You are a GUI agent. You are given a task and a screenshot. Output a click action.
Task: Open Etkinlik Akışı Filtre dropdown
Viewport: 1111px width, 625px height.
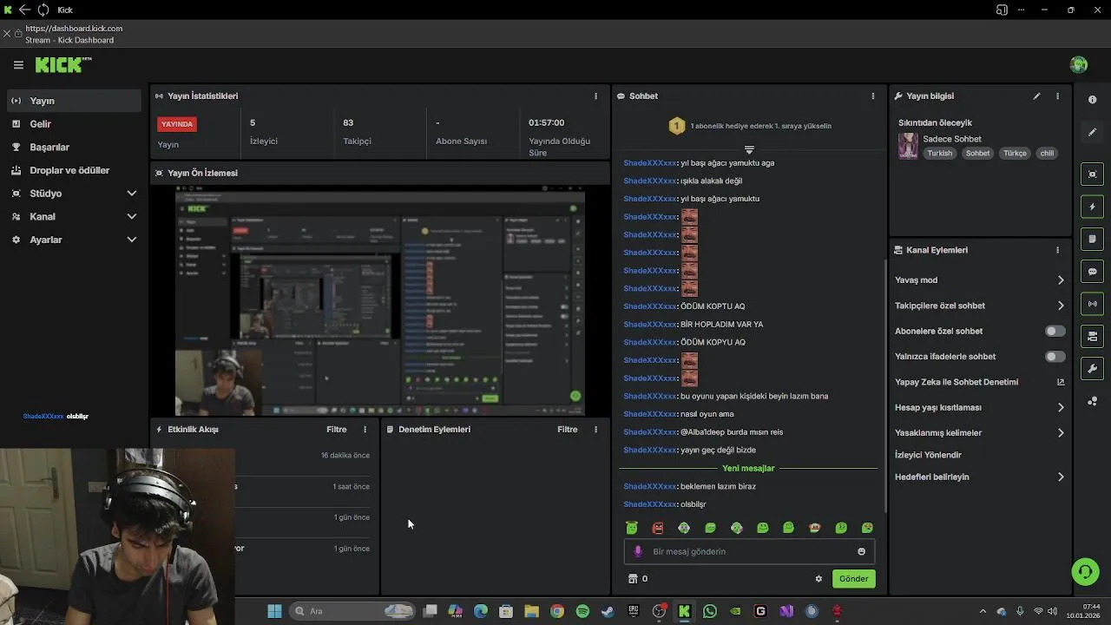[x=336, y=430]
